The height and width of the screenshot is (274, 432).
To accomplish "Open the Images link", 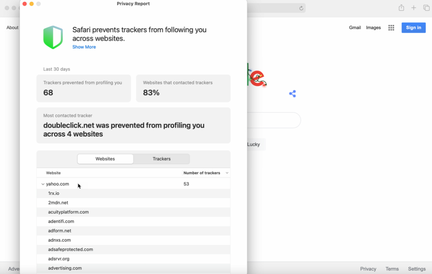I will pyautogui.click(x=373, y=28).
